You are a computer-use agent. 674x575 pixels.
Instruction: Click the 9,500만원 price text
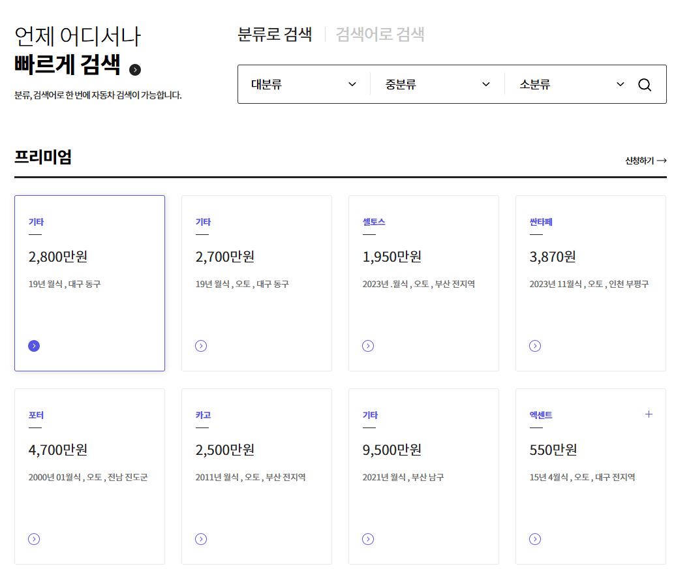(x=391, y=450)
